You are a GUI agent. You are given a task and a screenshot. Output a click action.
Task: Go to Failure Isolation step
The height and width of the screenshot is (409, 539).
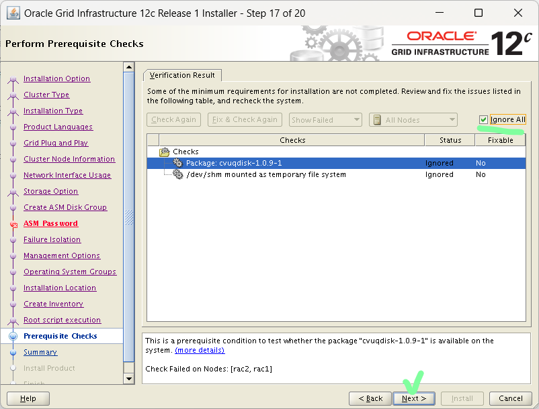pyautogui.click(x=52, y=239)
